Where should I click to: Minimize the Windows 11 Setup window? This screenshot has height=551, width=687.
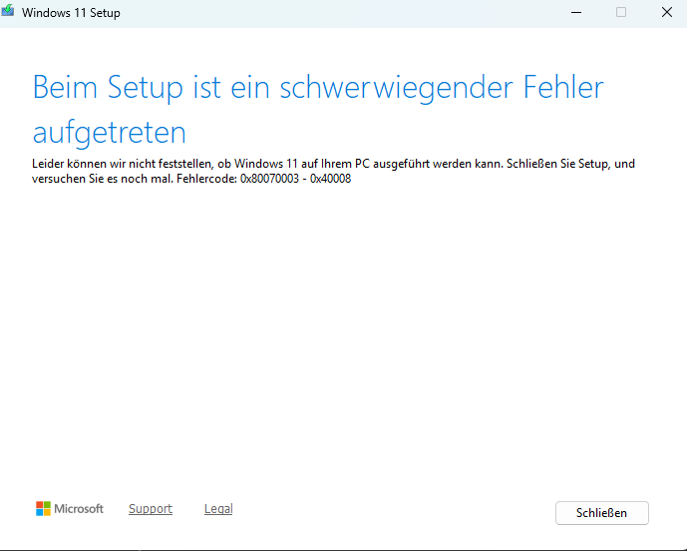click(576, 12)
